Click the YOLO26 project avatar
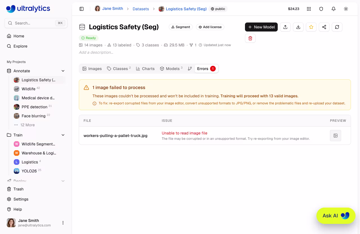This screenshot has height=234, width=360. tap(17, 171)
